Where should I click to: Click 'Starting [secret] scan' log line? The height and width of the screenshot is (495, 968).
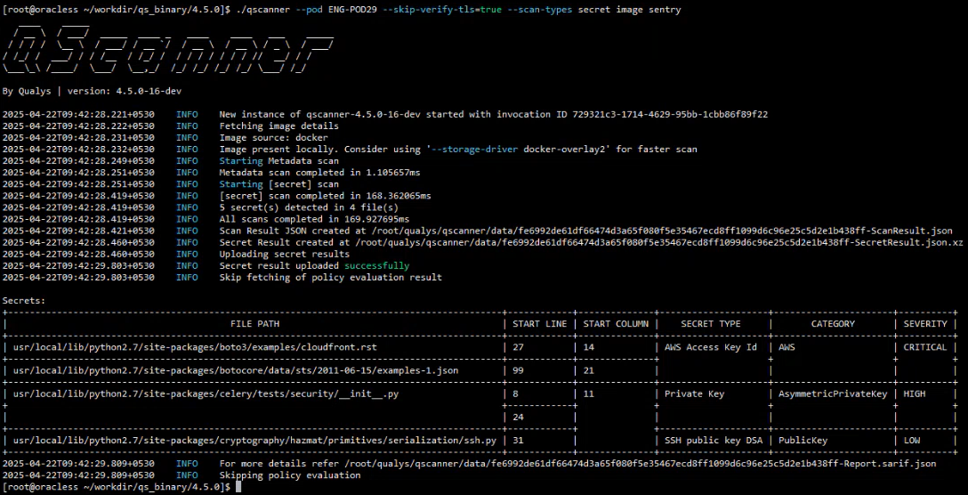pos(279,184)
